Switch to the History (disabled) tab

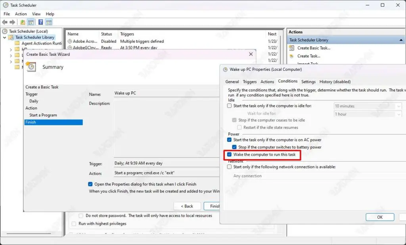335,82
